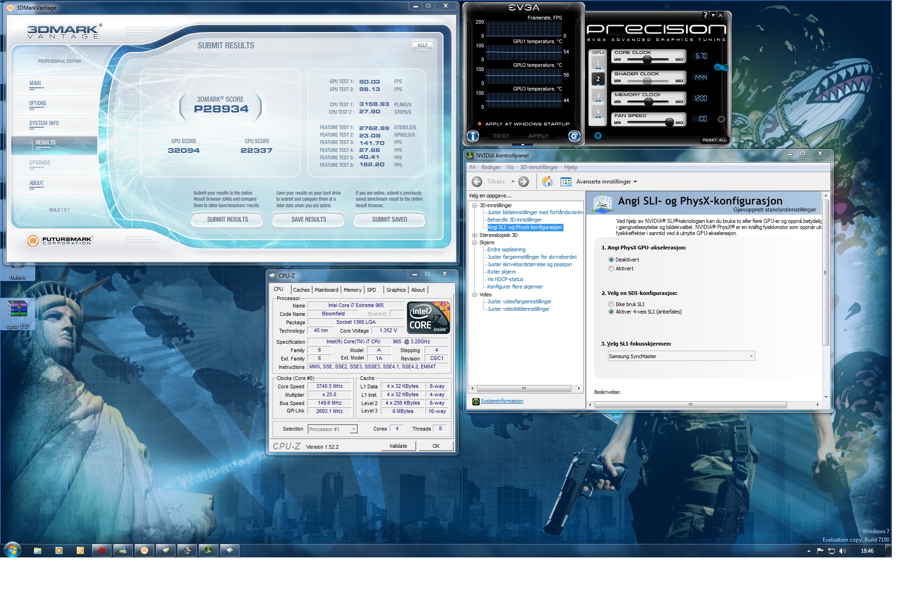903x602 pixels.
Task: Select Endre oppløsning tree item
Action: 506,249
